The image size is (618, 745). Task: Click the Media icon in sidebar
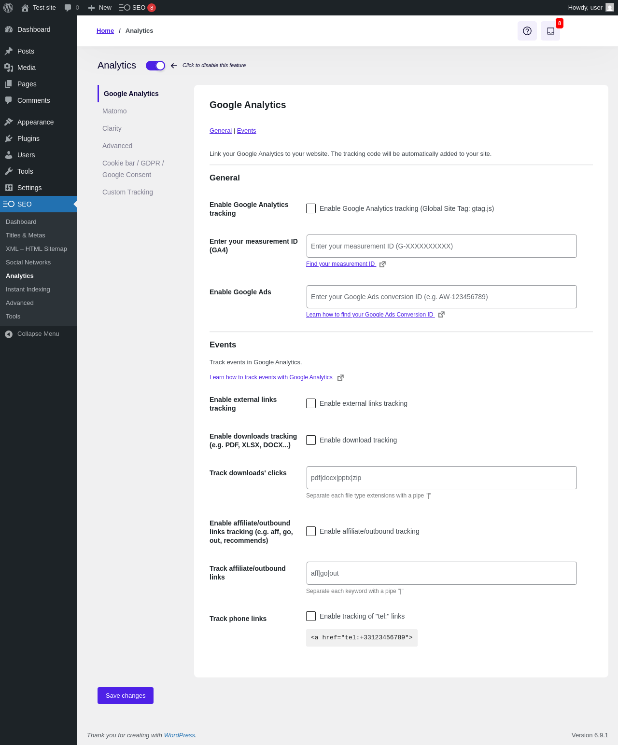tap(9, 68)
